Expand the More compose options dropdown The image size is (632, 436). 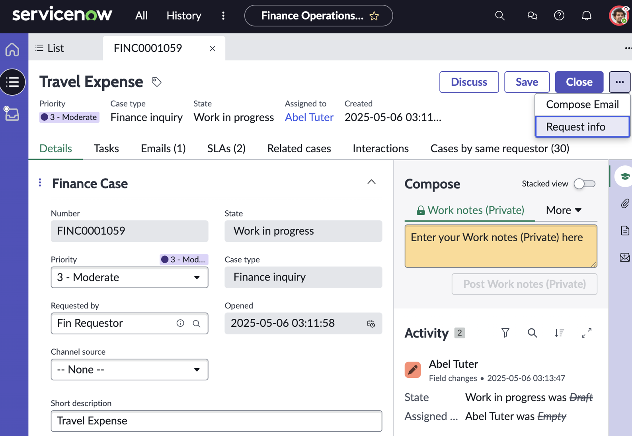click(x=564, y=210)
